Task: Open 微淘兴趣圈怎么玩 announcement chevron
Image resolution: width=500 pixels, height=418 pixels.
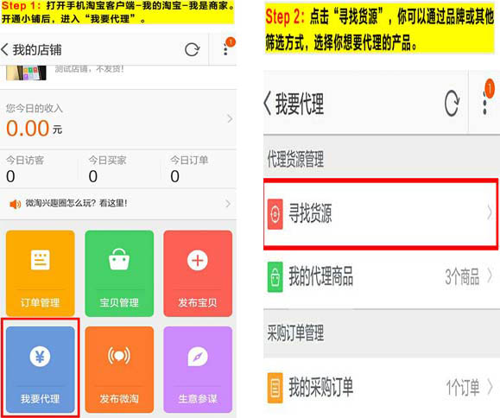Action: [x=228, y=204]
